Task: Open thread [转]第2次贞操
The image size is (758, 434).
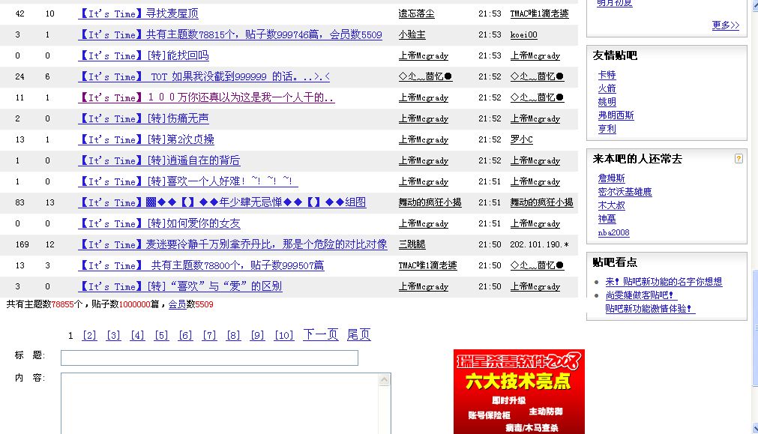Action: (146, 139)
